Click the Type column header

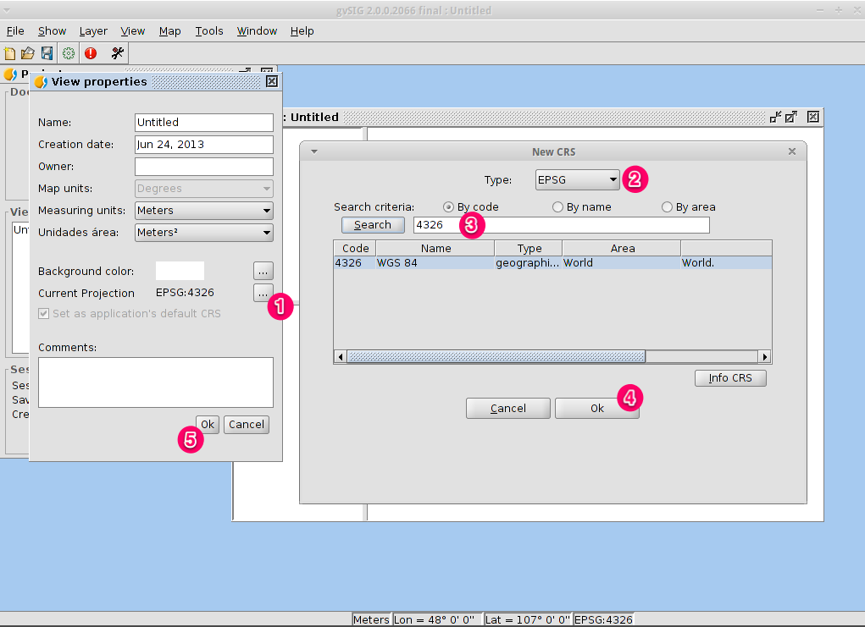529,249
